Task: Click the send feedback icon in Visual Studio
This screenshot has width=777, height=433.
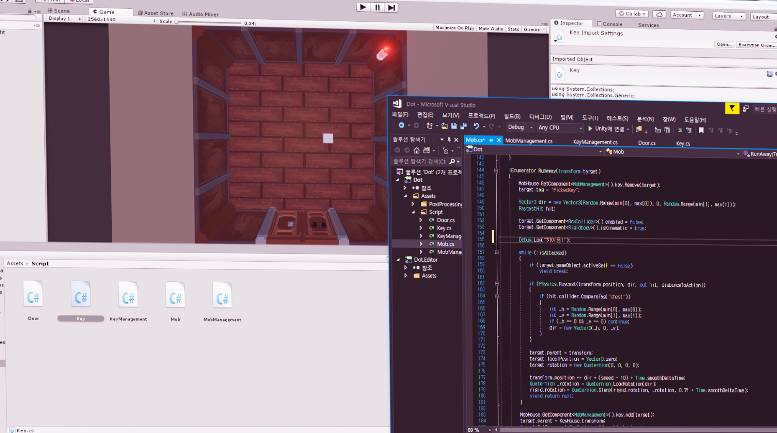Action: pyautogui.click(x=746, y=109)
